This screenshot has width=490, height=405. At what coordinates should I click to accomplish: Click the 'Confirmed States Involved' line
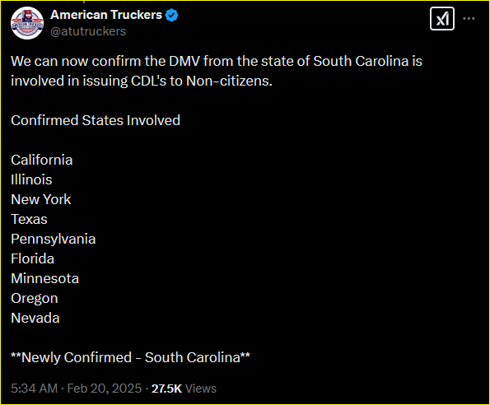click(96, 120)
